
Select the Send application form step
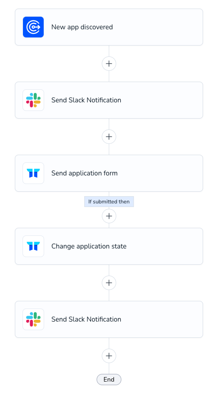[109, 173]
